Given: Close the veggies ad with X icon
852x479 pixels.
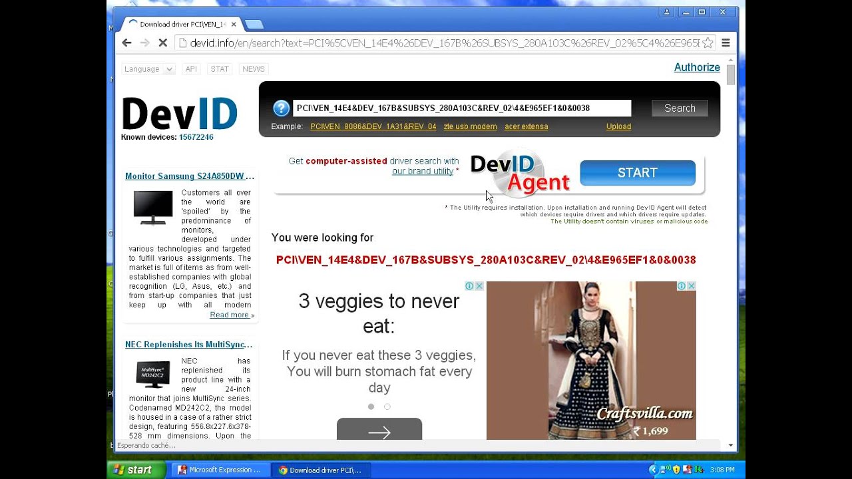Looking at the screenshot, I should pyautogui.click(x=479, y=286).
